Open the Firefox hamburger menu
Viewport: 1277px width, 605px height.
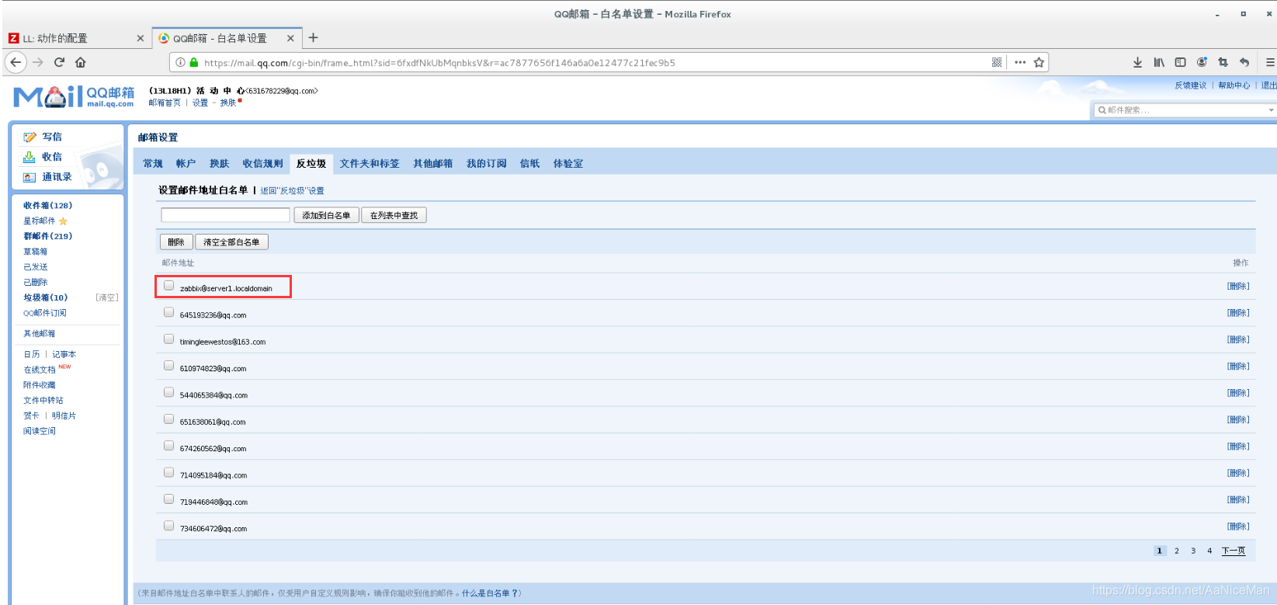click(1270, 62)
